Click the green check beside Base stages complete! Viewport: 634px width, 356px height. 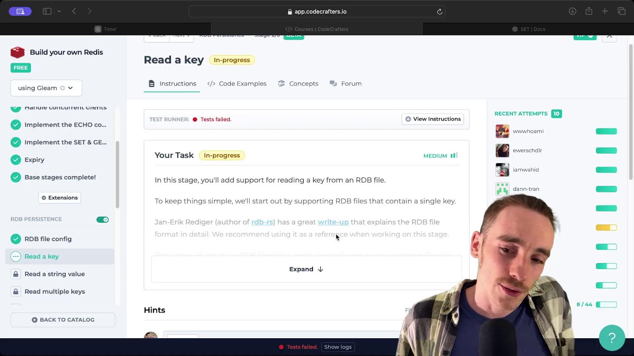coord(16,177)
